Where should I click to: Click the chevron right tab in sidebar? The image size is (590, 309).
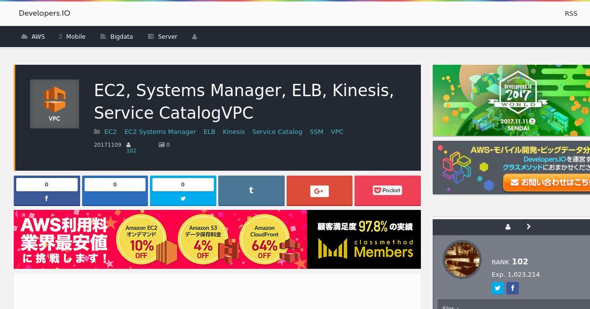(x=529, y=227)
